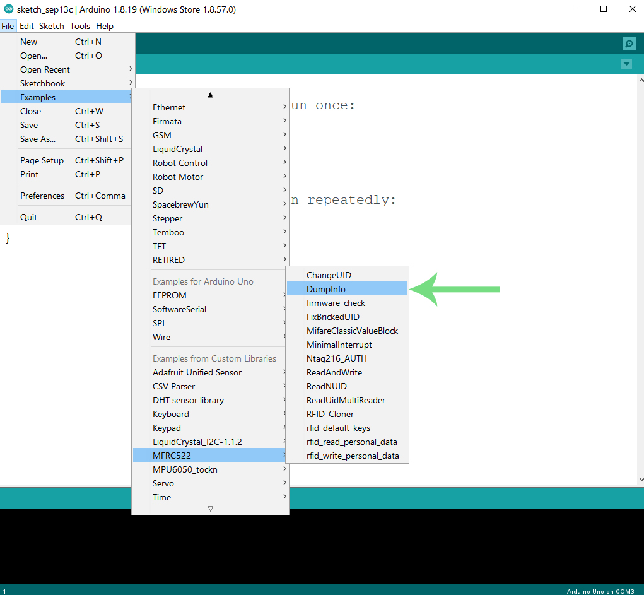This screenshot has height=595, width=644.
Task: Choose Quit from File menu
Action: click(x=66, y=218)
